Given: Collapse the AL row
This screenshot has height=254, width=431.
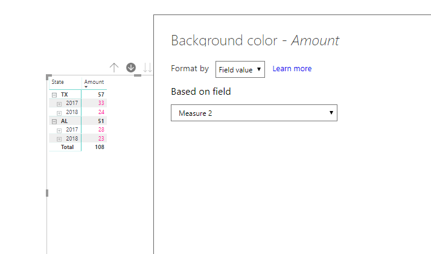Looking at the screenshot, I should (x=54, y=122).
